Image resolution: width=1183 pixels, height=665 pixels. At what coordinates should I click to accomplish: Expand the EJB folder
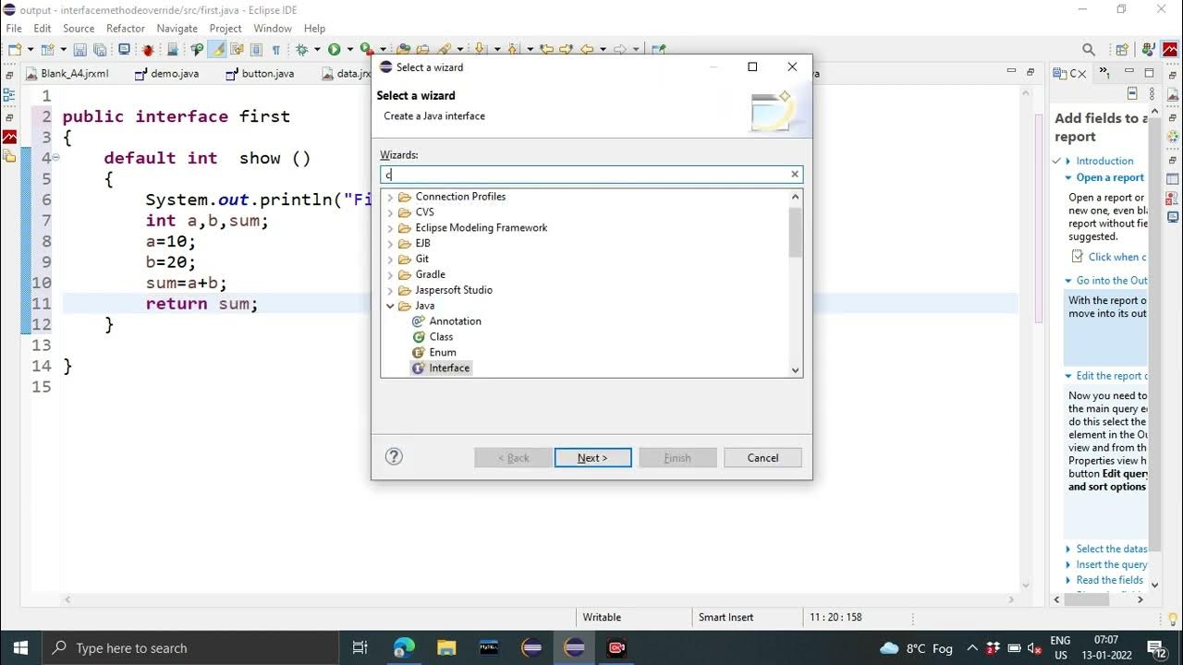(390, 244)
